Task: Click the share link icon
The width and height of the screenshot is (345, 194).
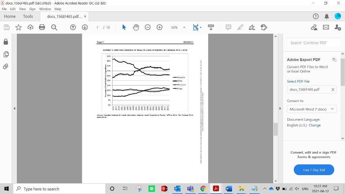Action: point(314,27)
